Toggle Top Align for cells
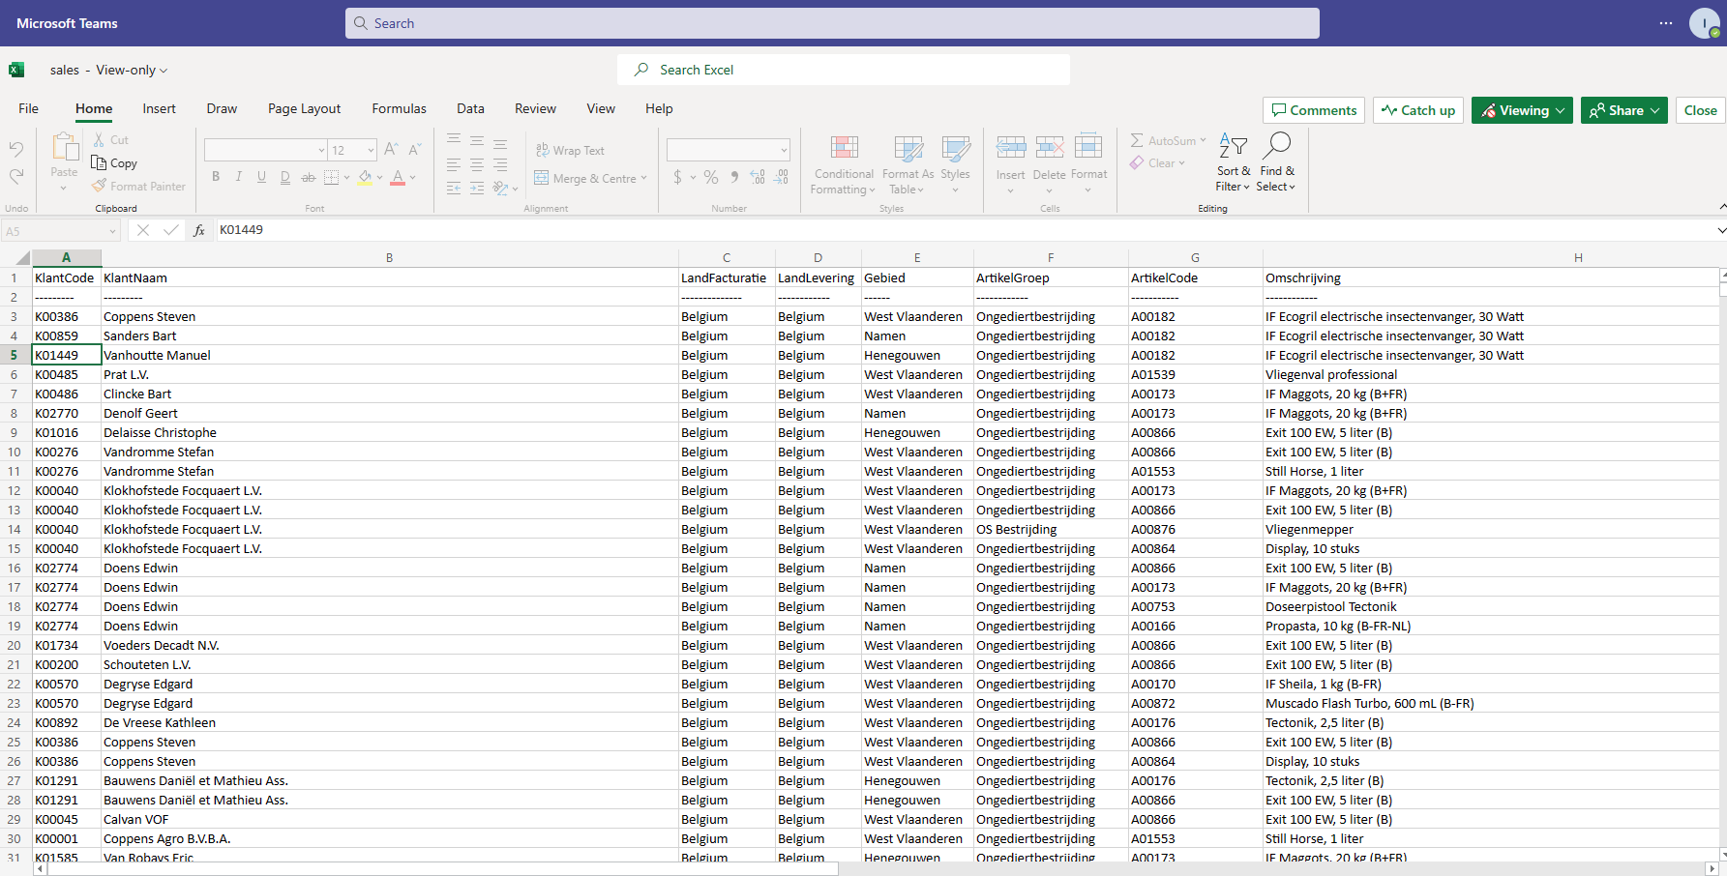This screenshot has width=1727, height=876. [x=454, y=141]
